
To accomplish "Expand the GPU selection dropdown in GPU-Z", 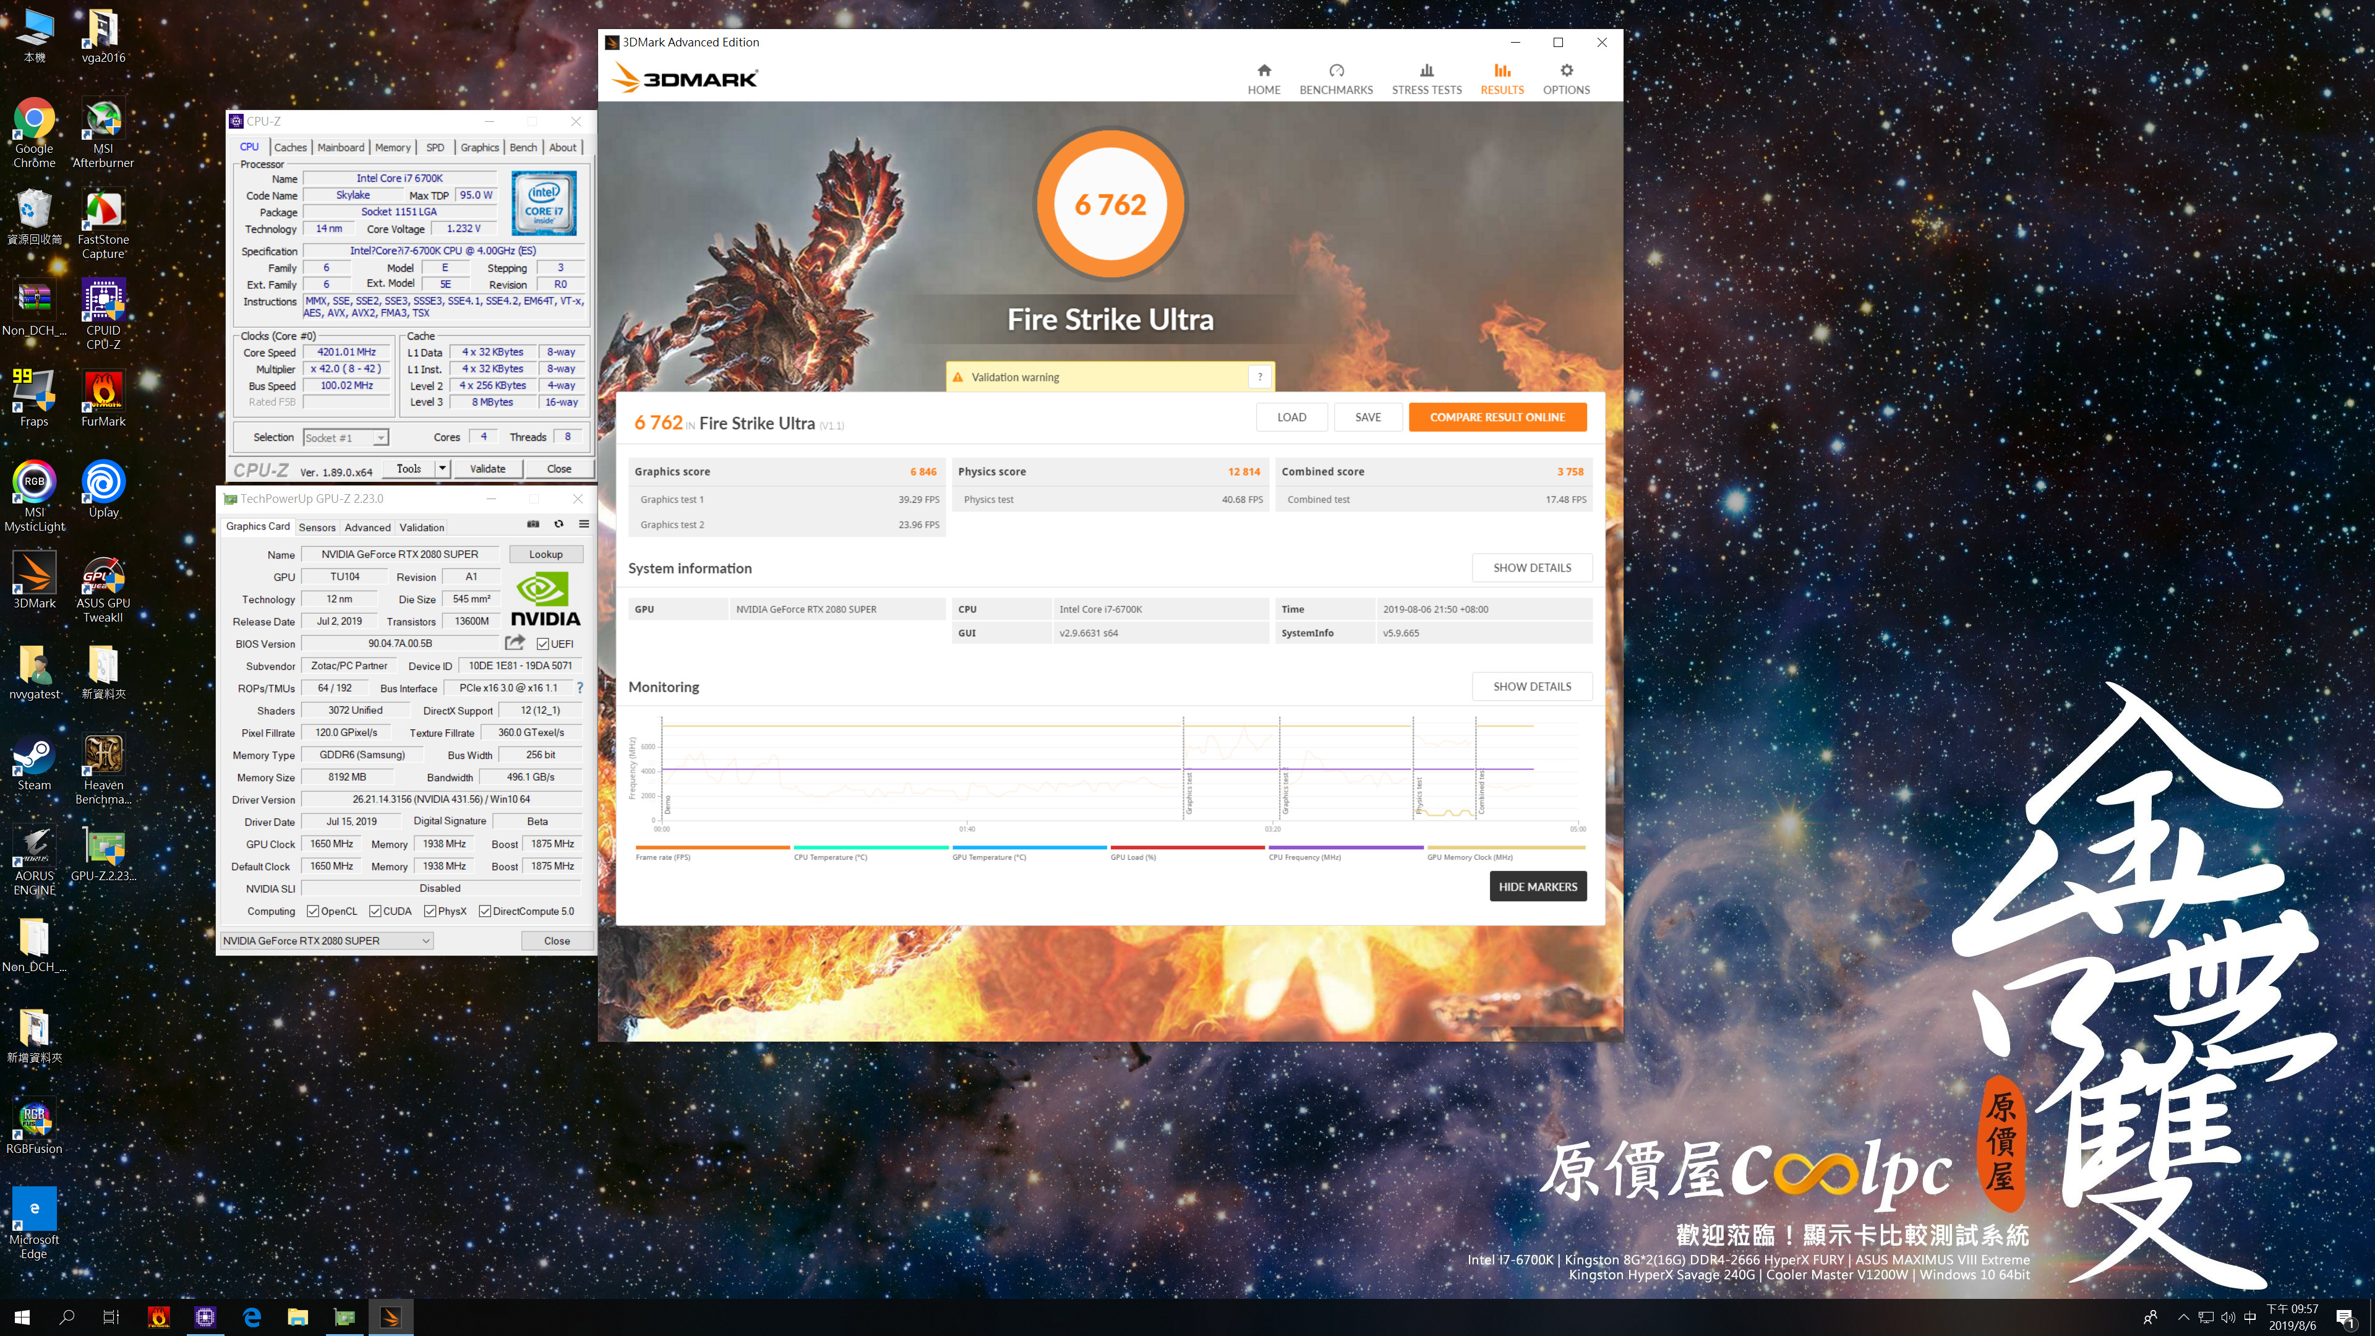I will point(327,940).
